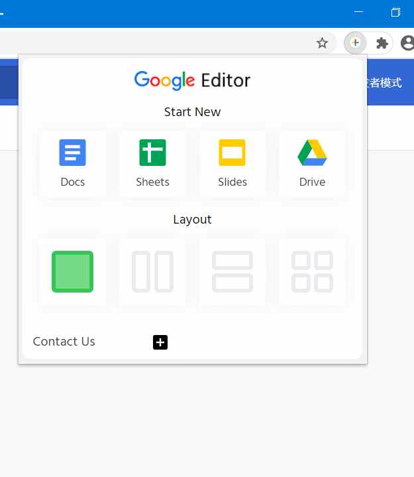Click the Slides label text
The image size is (414, 477).
(x=233, y=182)
